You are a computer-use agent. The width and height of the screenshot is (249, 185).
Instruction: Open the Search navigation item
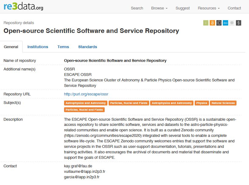(137, 8)
